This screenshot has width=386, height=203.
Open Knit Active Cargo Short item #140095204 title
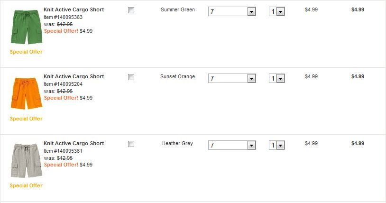coord(74,76)
